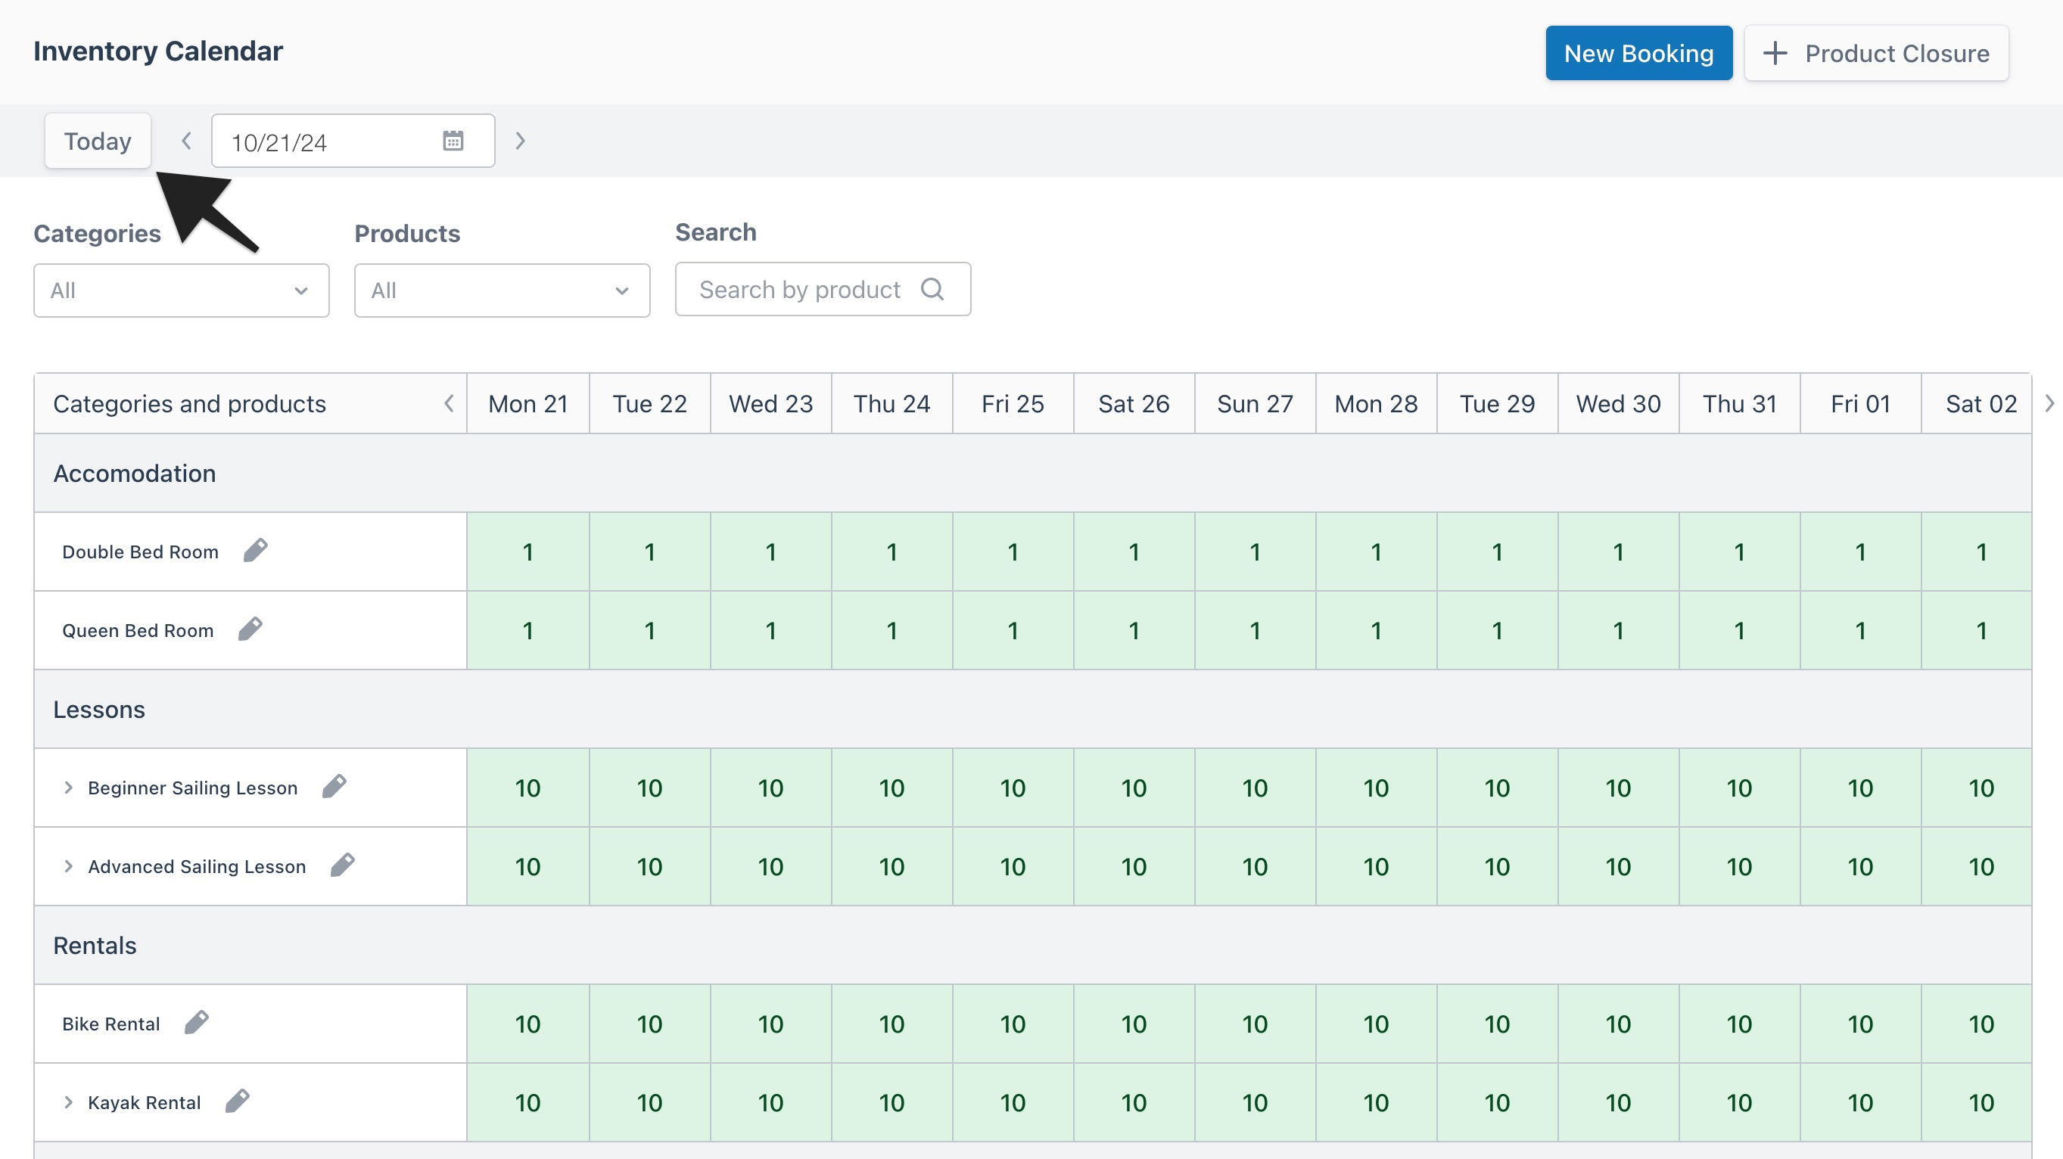Click the Rentals category row

[x=1033, y=946]
